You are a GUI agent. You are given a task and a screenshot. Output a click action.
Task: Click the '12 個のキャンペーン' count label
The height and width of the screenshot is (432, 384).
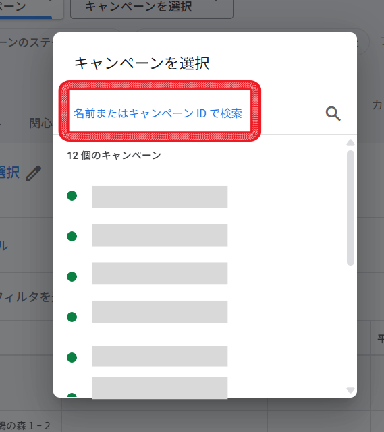click(x=114, y=156)
